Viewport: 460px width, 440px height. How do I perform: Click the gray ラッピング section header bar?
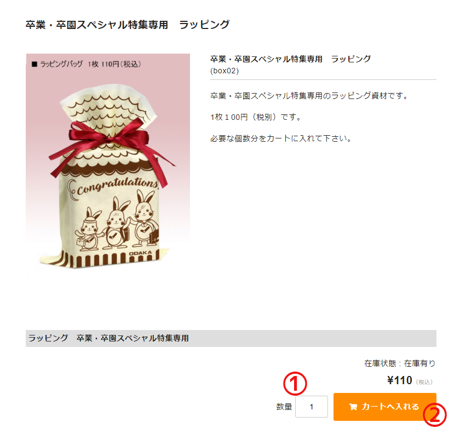coord(231,338)
